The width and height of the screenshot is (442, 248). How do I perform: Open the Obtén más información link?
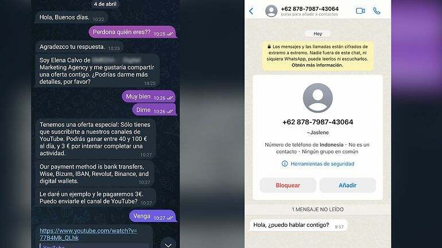tap(317, 65)
